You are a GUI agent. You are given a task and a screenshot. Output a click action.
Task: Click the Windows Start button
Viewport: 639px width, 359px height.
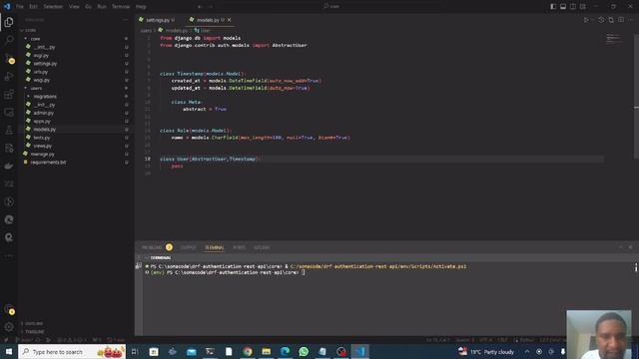tap(9, 351)
